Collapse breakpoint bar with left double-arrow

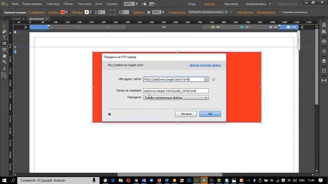[26, 27]
